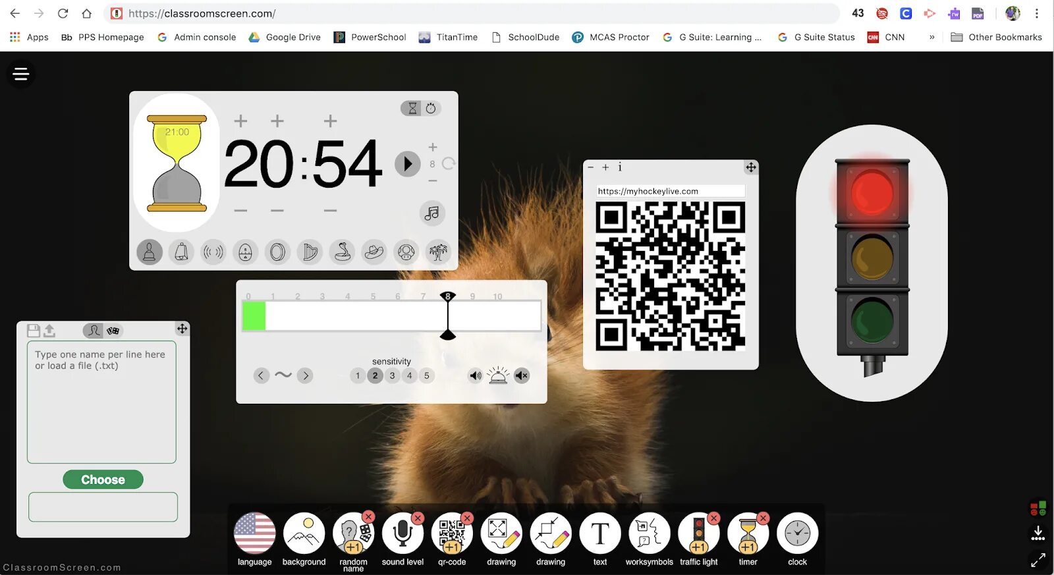
Task: Close the traffic light widget
Action: click(713, 518)
